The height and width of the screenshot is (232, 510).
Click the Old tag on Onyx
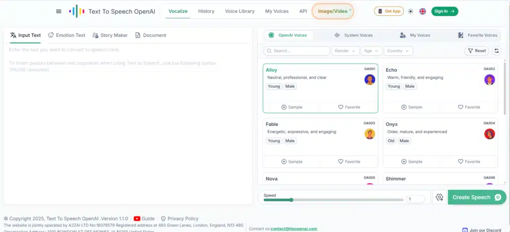click(x=390, y=141)
